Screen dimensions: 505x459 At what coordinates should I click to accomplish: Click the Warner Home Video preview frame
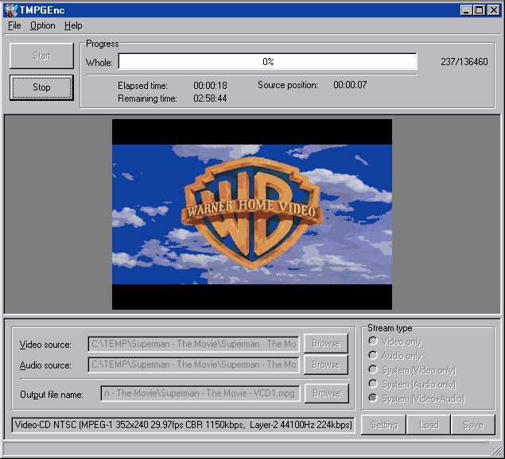(251, 214)
